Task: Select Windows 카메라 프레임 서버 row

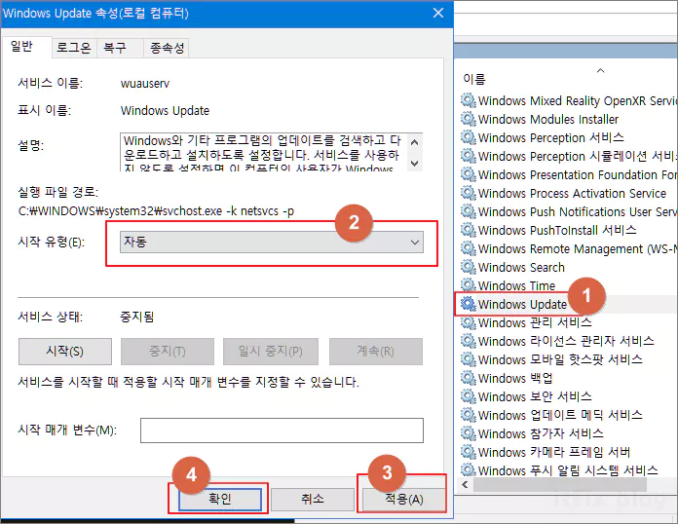Action: [554, 452]
